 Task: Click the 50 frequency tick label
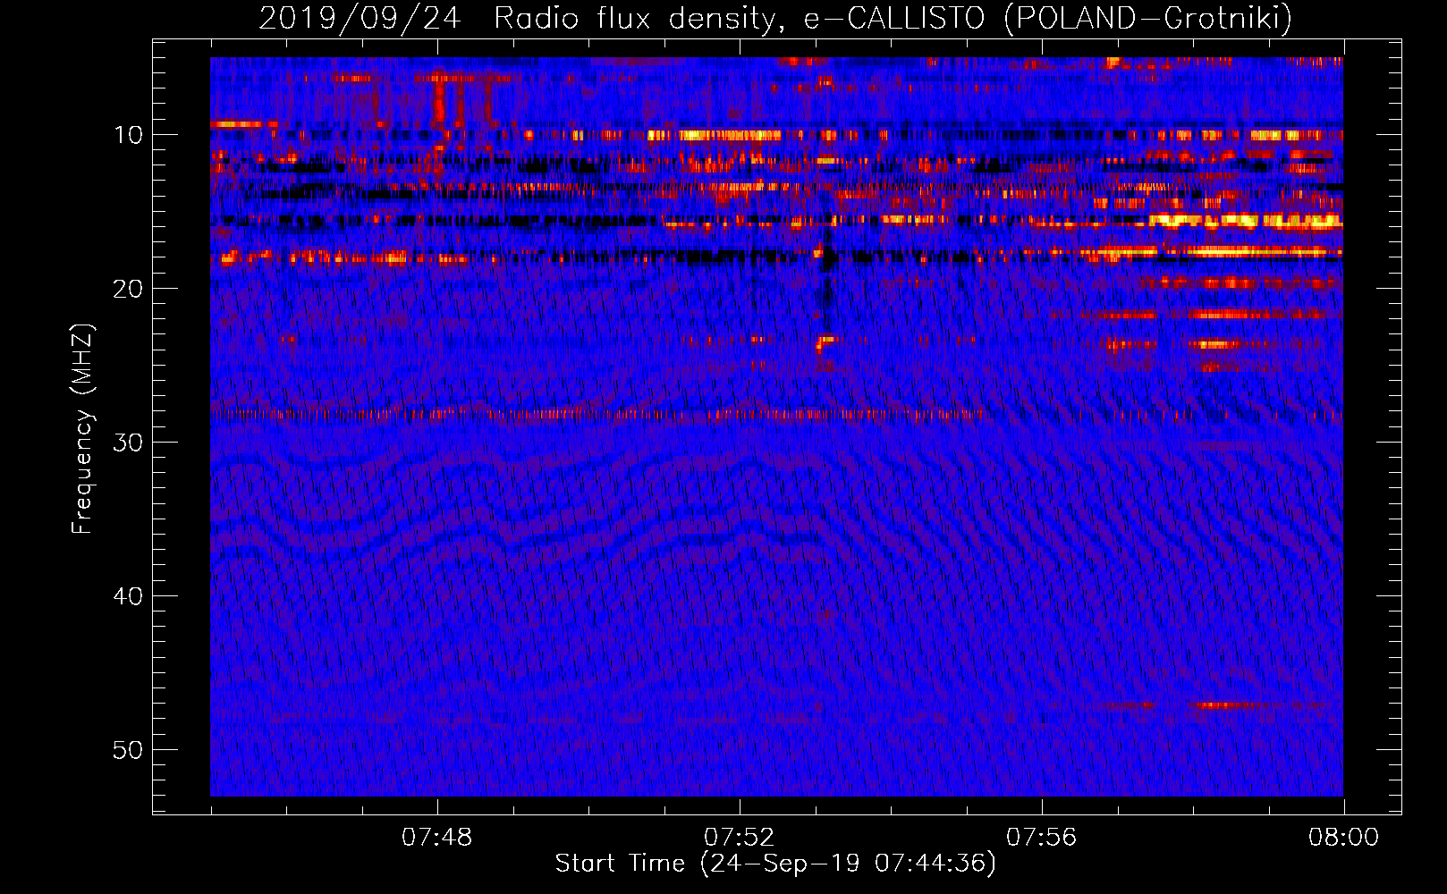[129, 750]
